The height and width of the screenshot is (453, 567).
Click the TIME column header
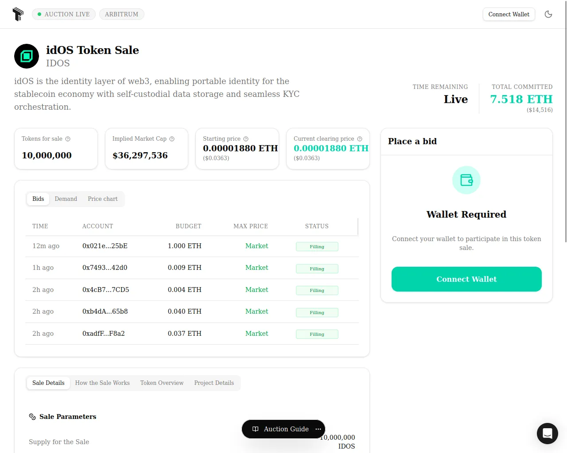(40, 226)
